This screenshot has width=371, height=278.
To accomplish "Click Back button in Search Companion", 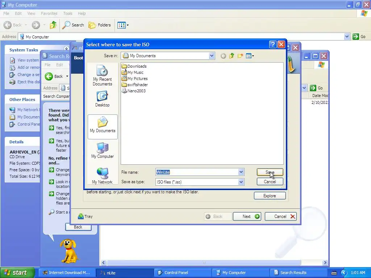I will pyautogui.click(x=78, y=227).
